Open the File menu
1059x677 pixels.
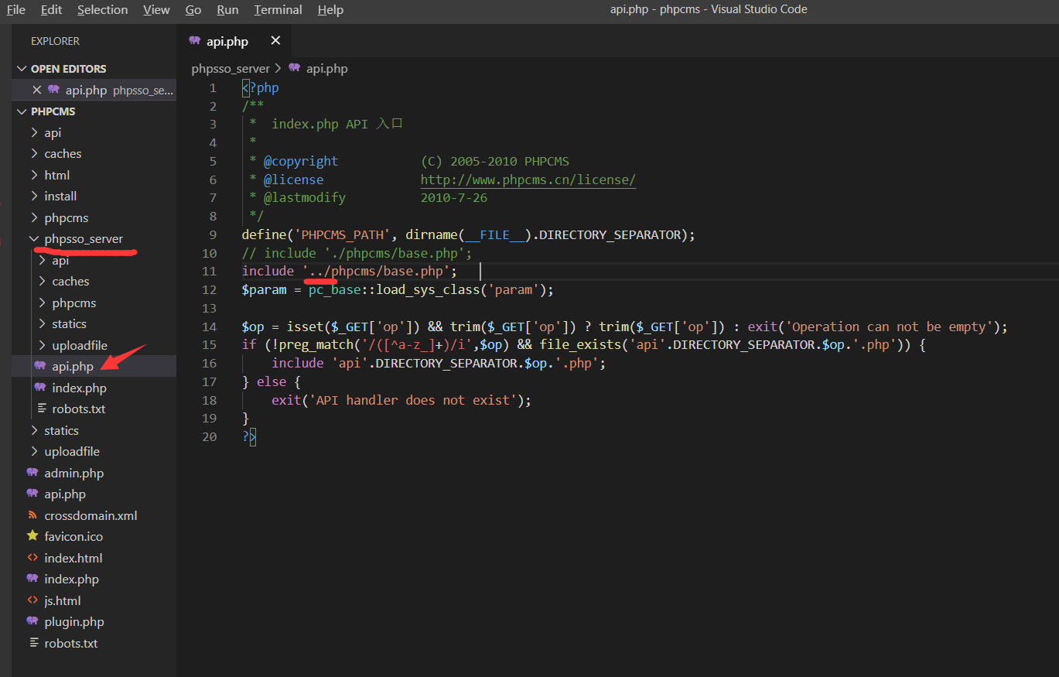coord(15,10)
